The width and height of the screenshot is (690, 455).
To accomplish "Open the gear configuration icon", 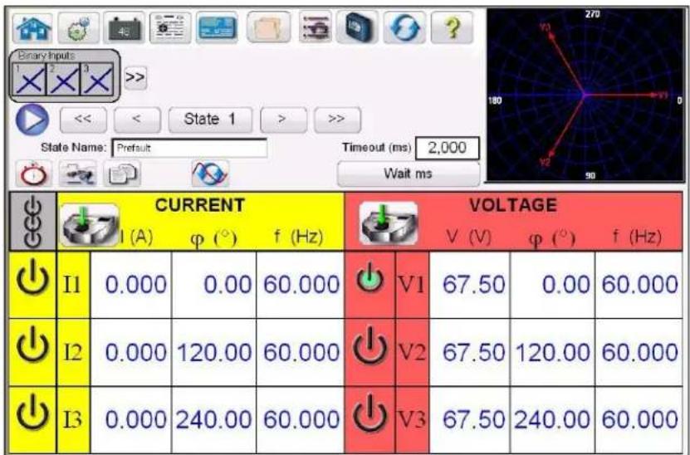I will pos(79,28).
